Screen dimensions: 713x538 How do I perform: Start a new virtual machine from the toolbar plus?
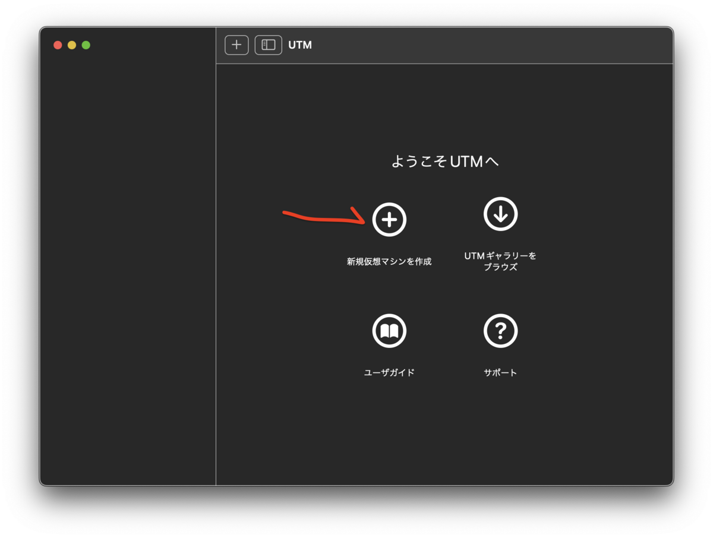coord(236,45)
